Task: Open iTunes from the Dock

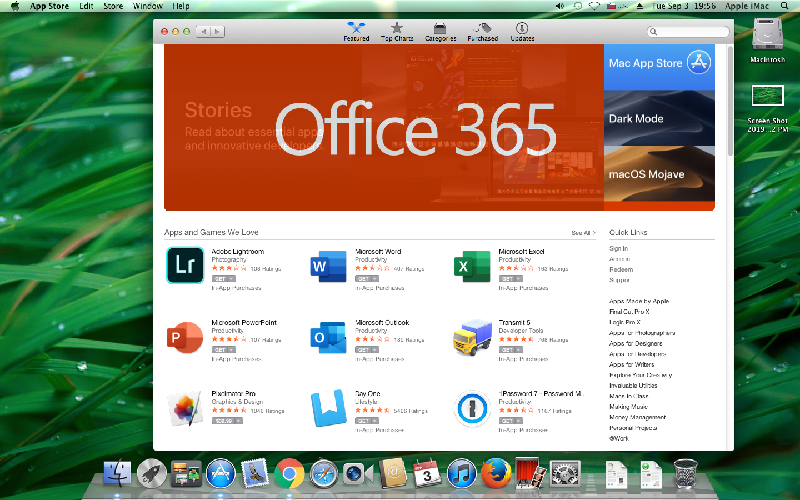Action: 462,473
